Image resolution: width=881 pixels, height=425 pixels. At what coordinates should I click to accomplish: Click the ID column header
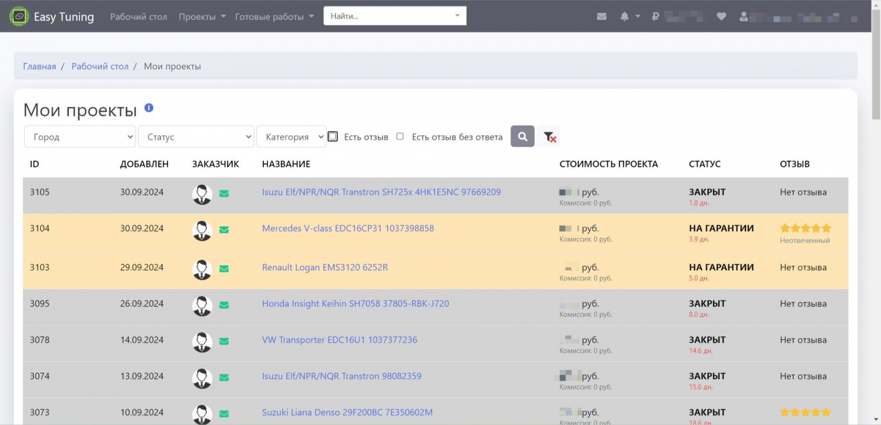(34, 164)
